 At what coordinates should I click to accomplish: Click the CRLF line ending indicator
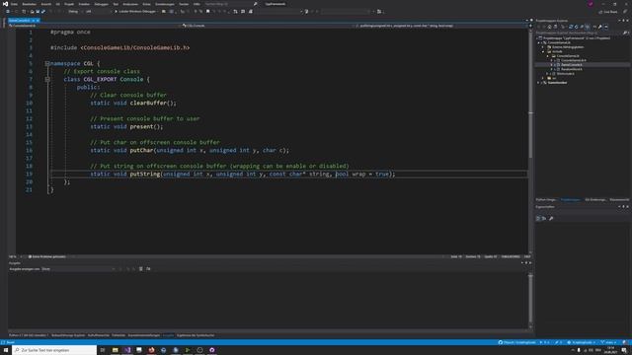pyautogui.click(x=526, y=256)
